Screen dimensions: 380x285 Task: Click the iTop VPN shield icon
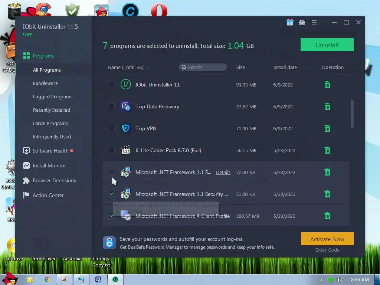coord(125,128)
